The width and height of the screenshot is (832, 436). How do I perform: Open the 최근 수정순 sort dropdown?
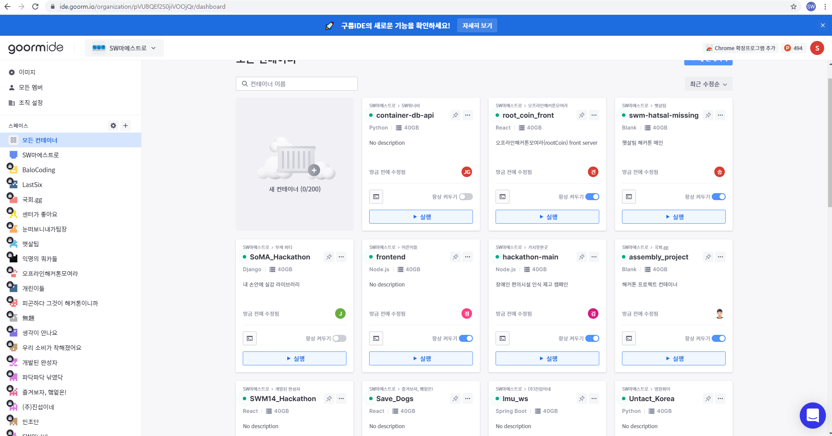tap(708, 84)
